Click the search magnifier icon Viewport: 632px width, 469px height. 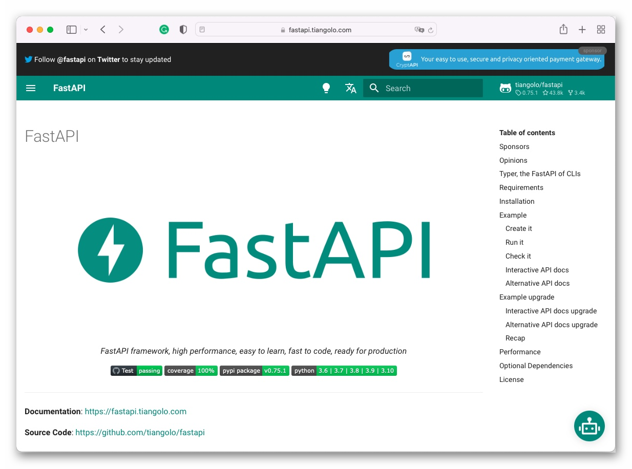[x=374, y=88]
